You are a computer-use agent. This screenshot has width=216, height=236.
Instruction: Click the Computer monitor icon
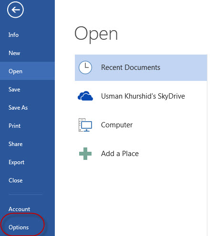(x=85, y=125)
